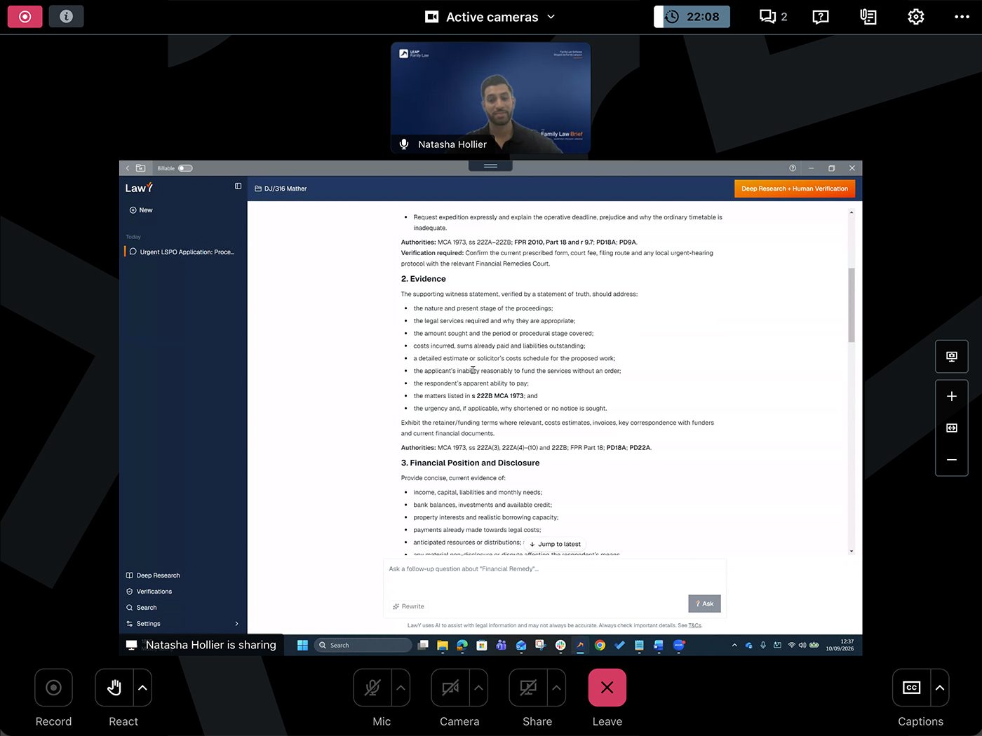Open the chat panel icon
This screenshot has width=982, height=736.
pyautogui.click(x=773, y=17)
